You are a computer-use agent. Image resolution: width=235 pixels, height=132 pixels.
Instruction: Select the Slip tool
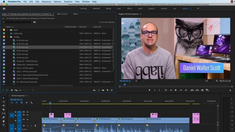pos(4,114)
